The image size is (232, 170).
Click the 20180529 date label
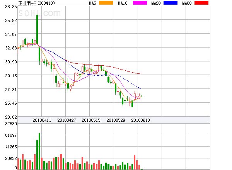[x=116, y=120]
